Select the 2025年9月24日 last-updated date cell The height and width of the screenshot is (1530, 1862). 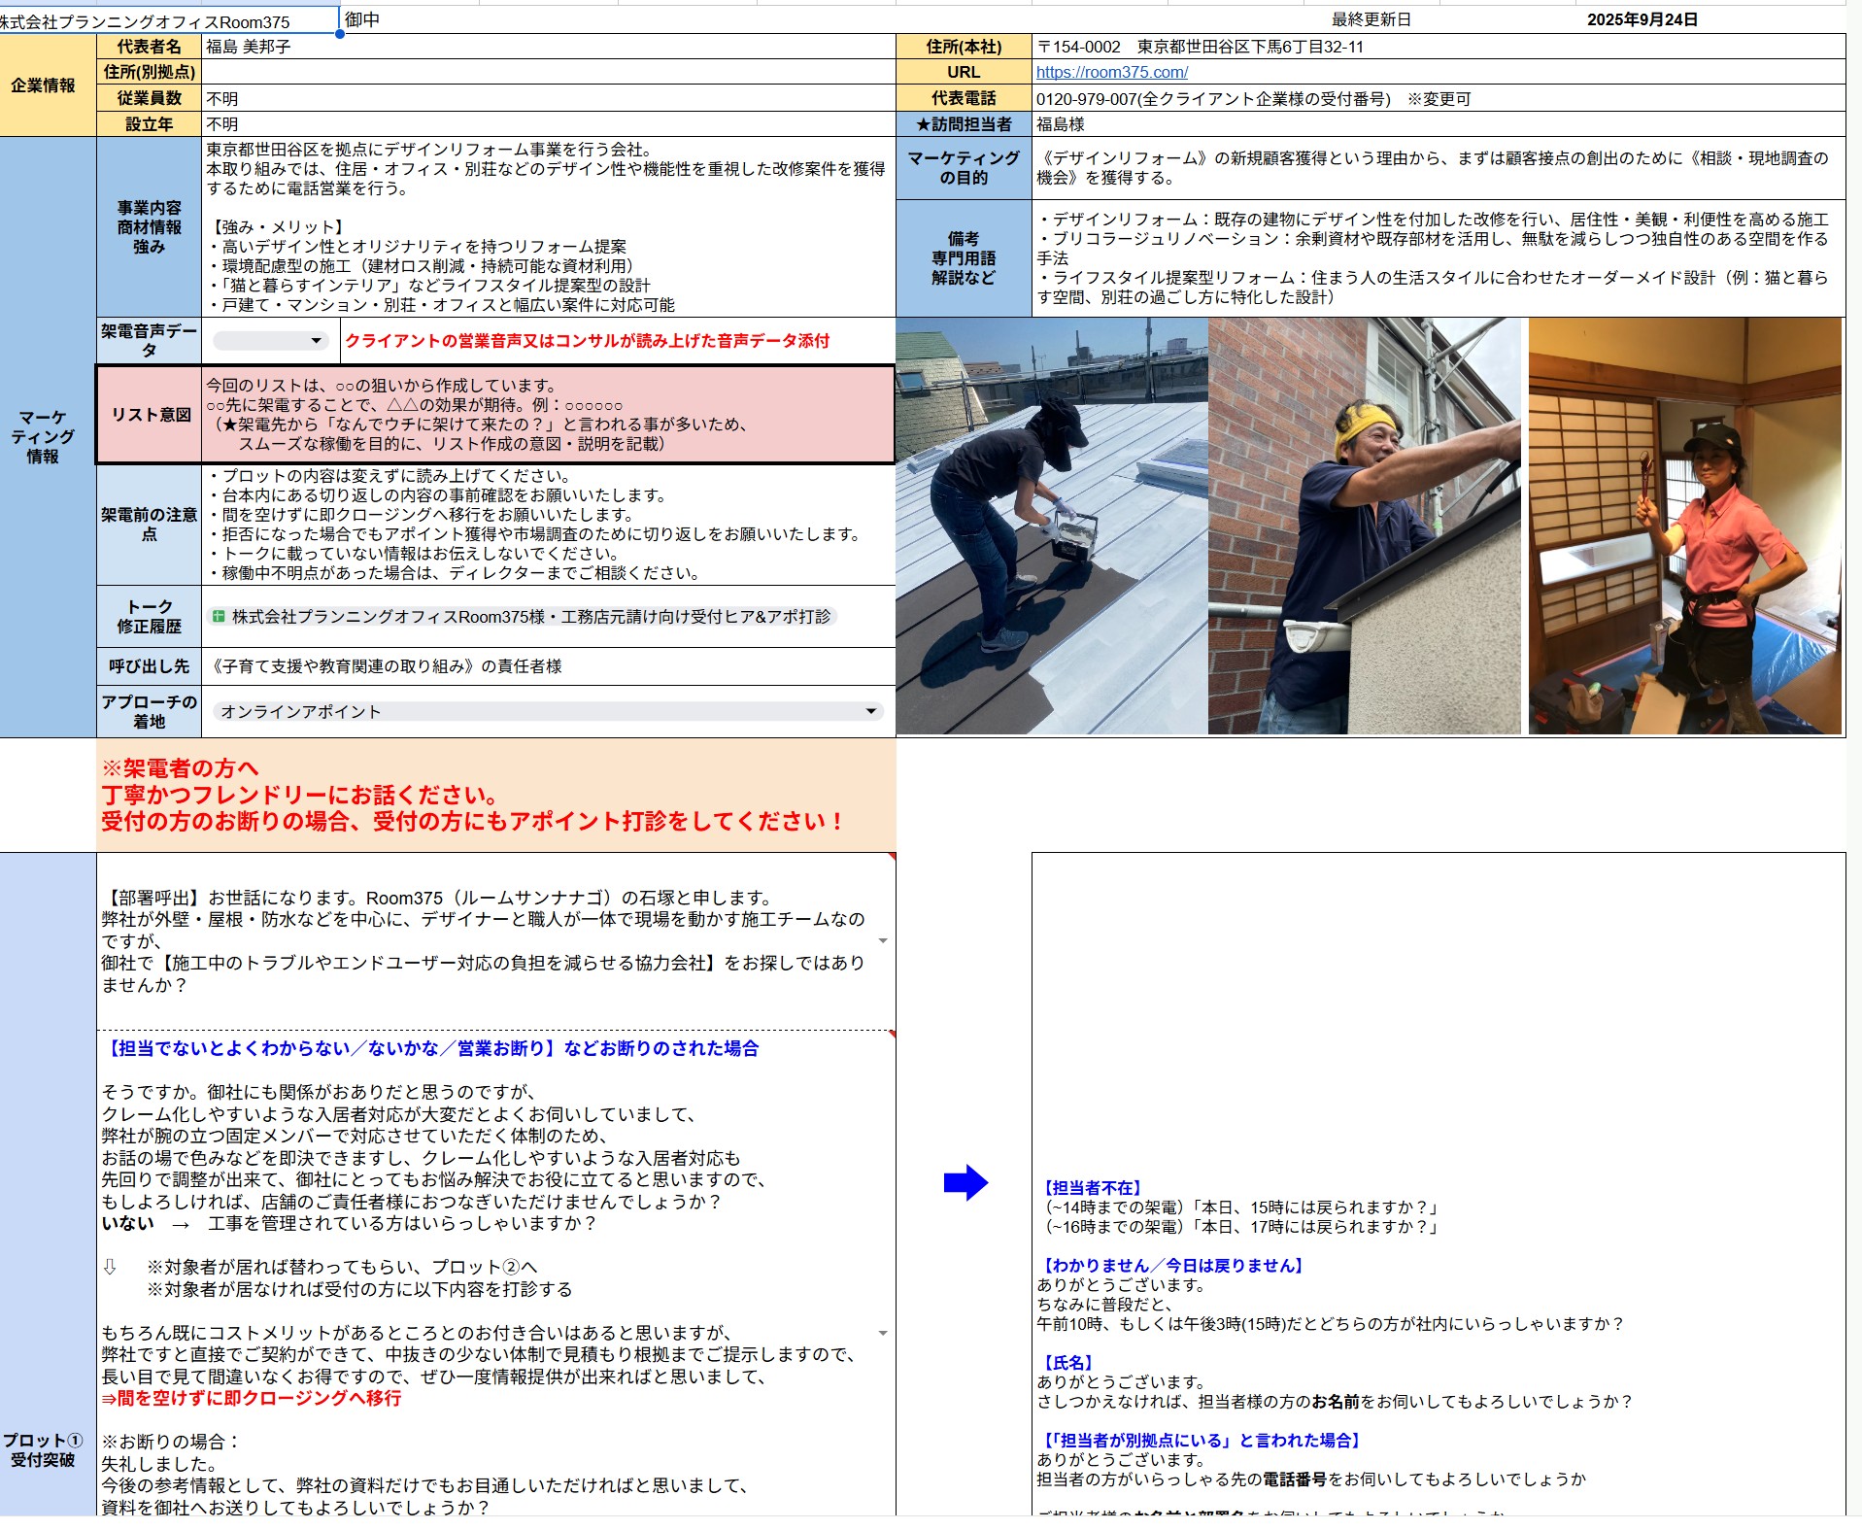(1642, 19)
